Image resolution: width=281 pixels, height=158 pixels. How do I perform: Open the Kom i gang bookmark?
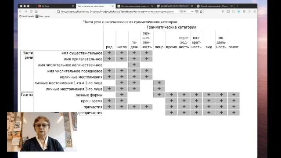click(43, 16)
